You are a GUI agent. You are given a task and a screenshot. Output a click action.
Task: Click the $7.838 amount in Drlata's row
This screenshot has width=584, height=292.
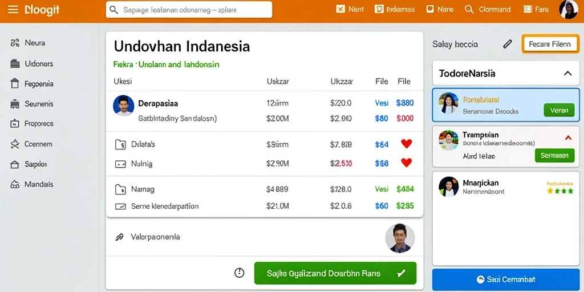(341, 144)
